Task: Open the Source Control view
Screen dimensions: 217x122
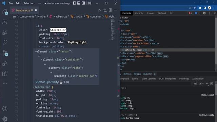Action: (5, 53)
